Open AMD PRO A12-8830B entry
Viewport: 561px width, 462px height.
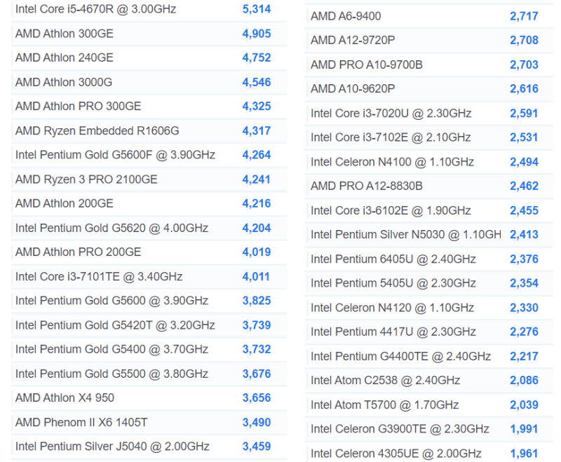point(366,186)
